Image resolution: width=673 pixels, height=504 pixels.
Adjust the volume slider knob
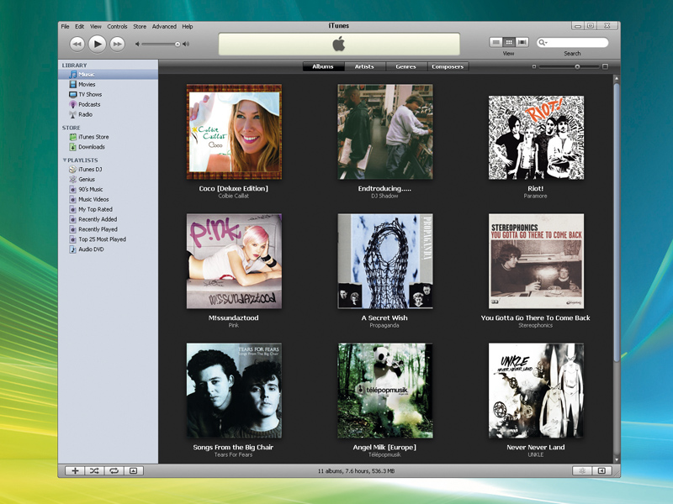point(178,45)
